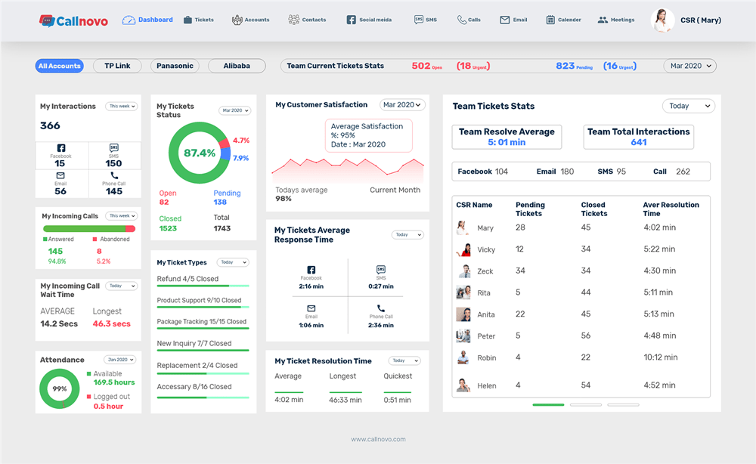The height and width of the screenshot is (464, 756).
Task: Click the Accounts icon in top navigation
Action: click(x=237, y=20)
